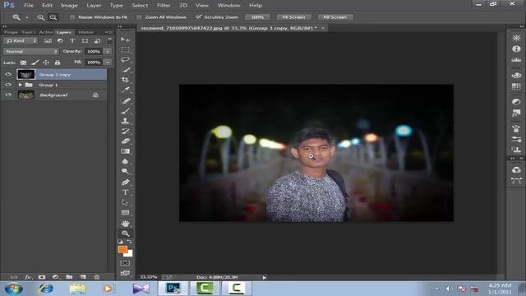Select the Blur tool

(125, 161)
